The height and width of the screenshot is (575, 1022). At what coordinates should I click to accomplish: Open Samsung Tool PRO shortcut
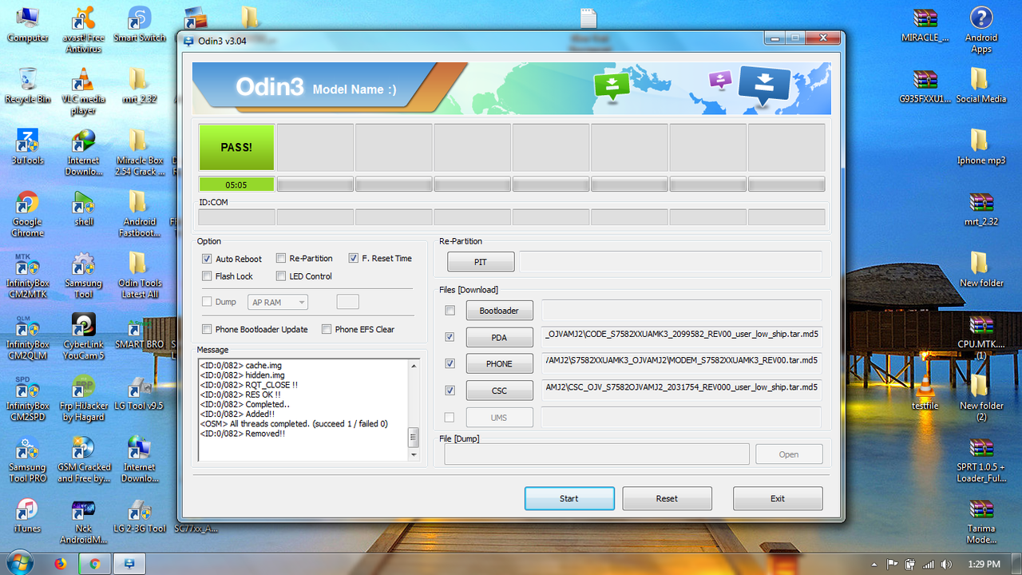(27, 459)
